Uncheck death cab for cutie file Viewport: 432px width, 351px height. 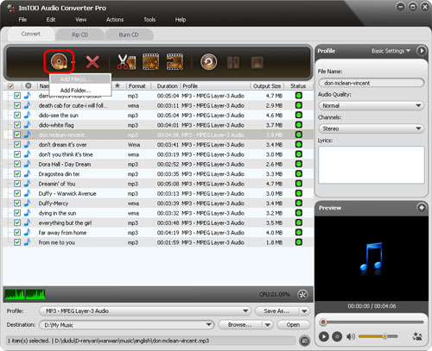click(17, 105)
